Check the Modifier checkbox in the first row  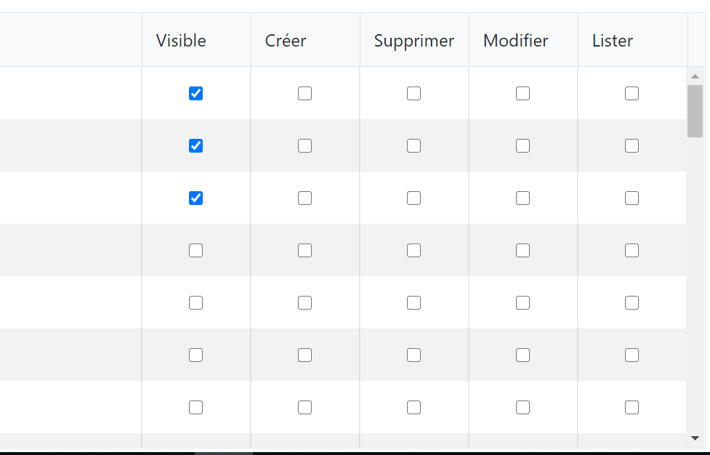(523, 93)
